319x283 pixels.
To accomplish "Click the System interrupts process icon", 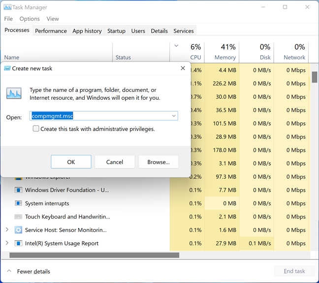I will click(x=18, y=203).
